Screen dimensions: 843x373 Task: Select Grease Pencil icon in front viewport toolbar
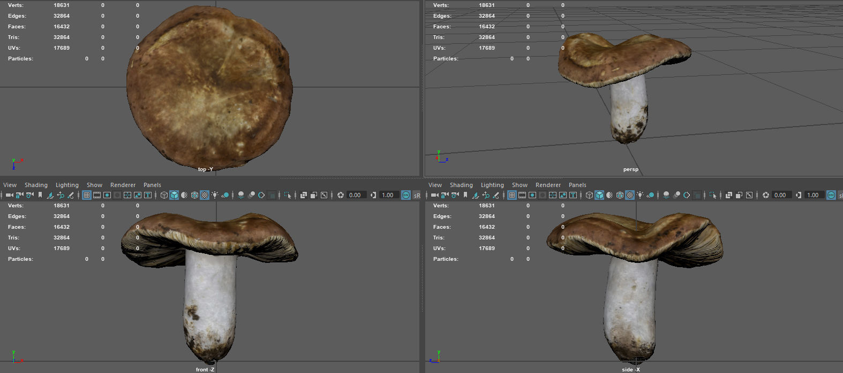click(x=71, y=195)
